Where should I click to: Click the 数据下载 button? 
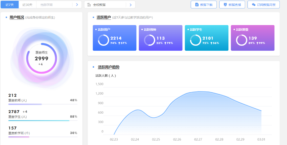pyautogui.click(x=204, y=5)
